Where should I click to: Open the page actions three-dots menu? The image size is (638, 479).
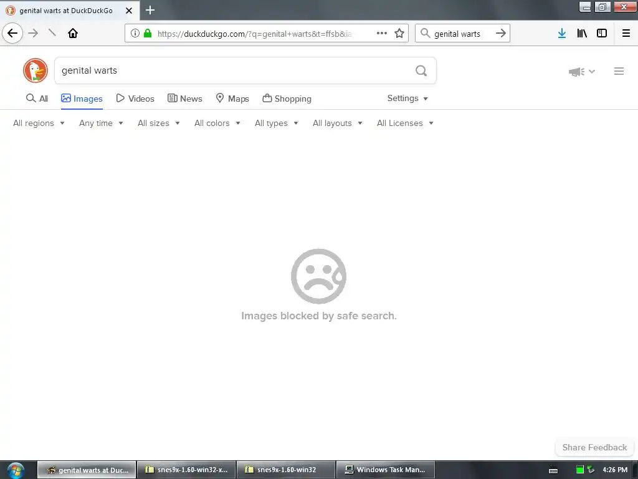coord(382,33)
